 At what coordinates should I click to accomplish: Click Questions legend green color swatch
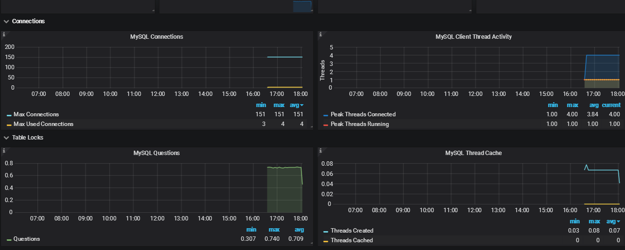[x=9, y=240]
